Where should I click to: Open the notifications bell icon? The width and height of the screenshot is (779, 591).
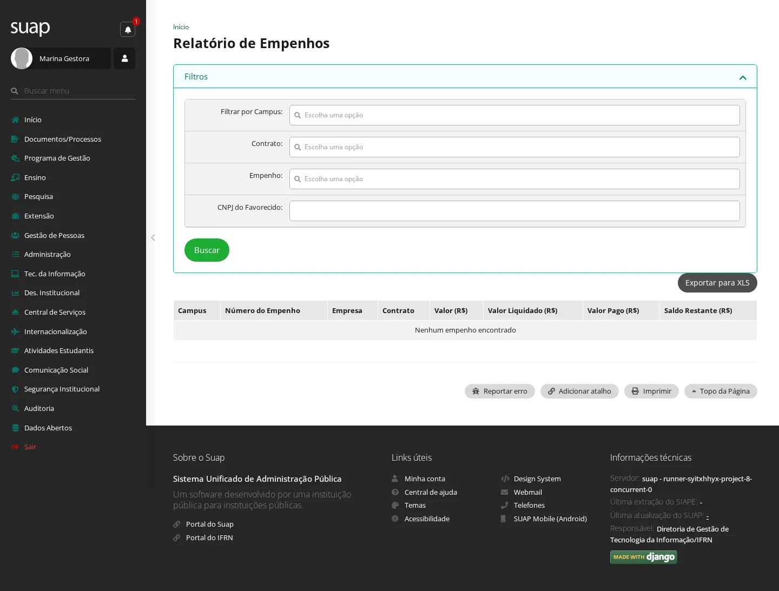[128, 29]
